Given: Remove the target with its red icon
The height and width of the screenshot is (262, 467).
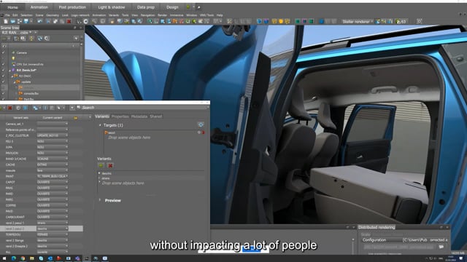Looking at the screenshot, I should pos(203,132).
